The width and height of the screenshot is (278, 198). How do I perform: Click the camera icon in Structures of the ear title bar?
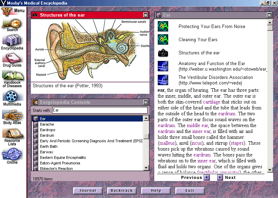pyautogui.click(x=35, y=15)
